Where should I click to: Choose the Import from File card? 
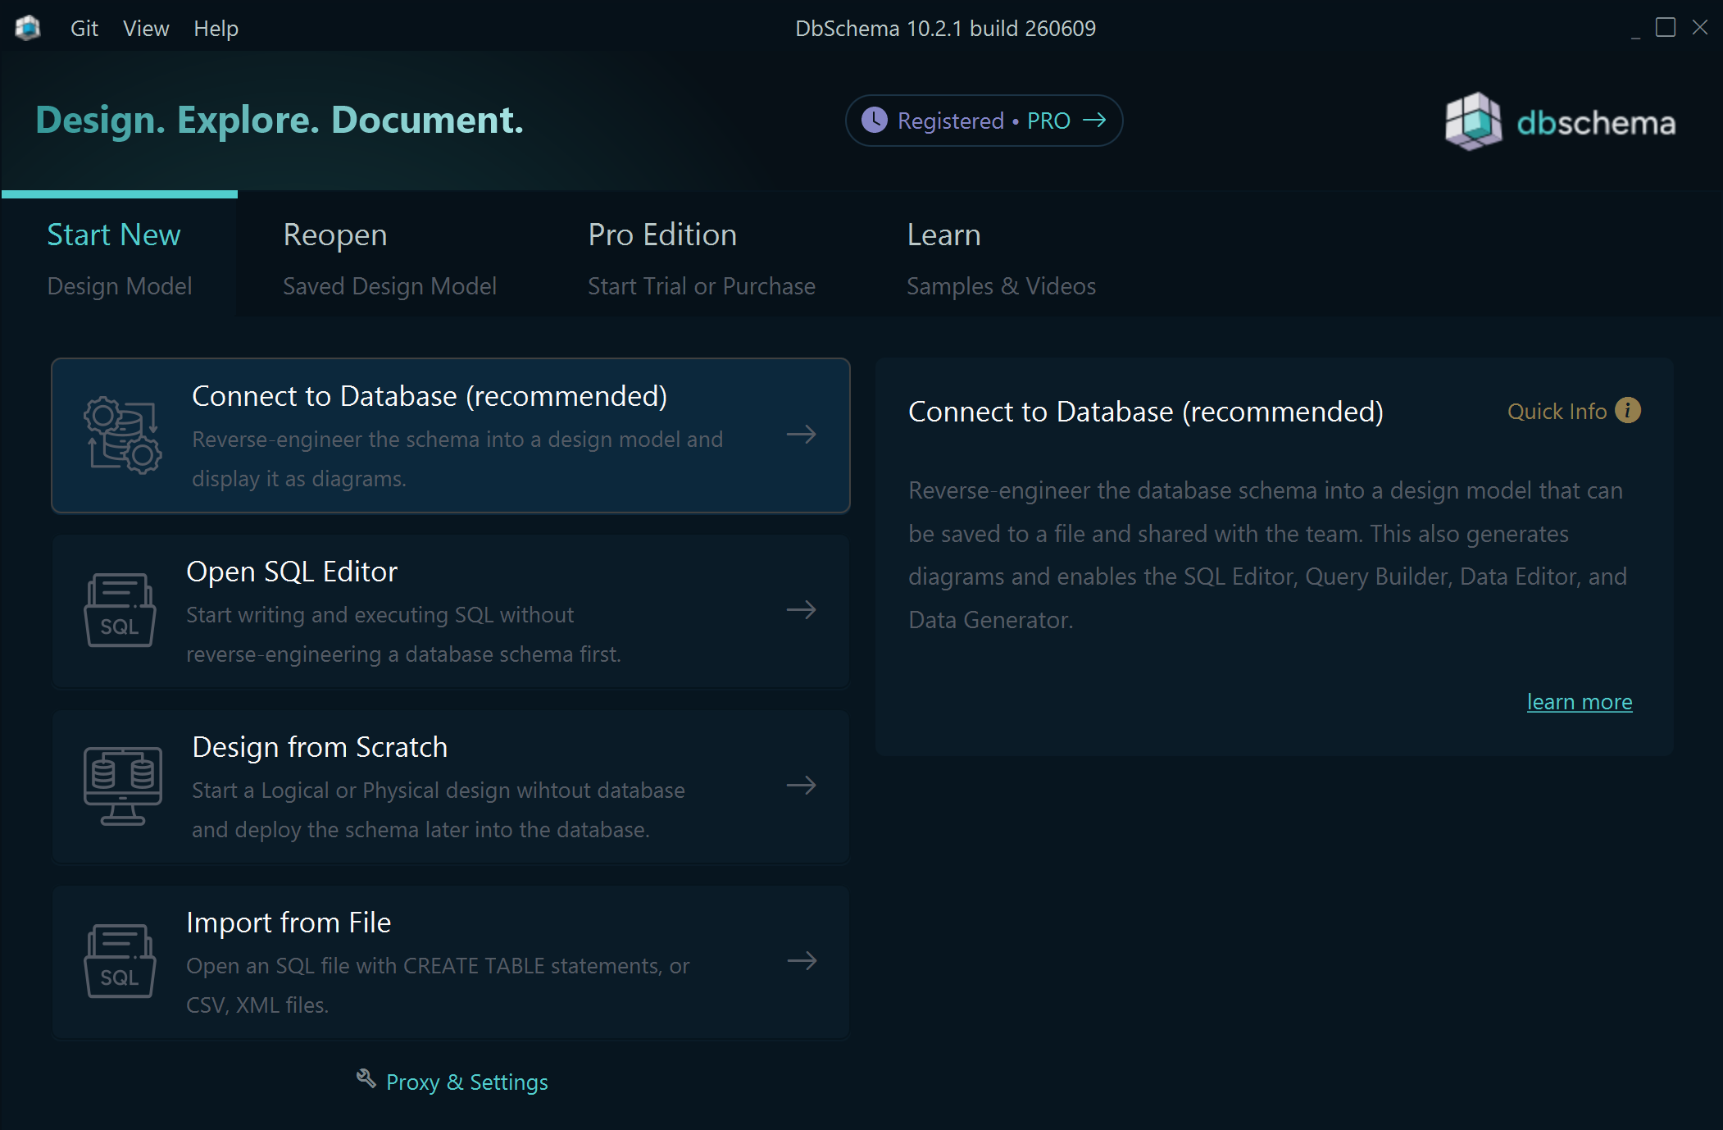451,962
